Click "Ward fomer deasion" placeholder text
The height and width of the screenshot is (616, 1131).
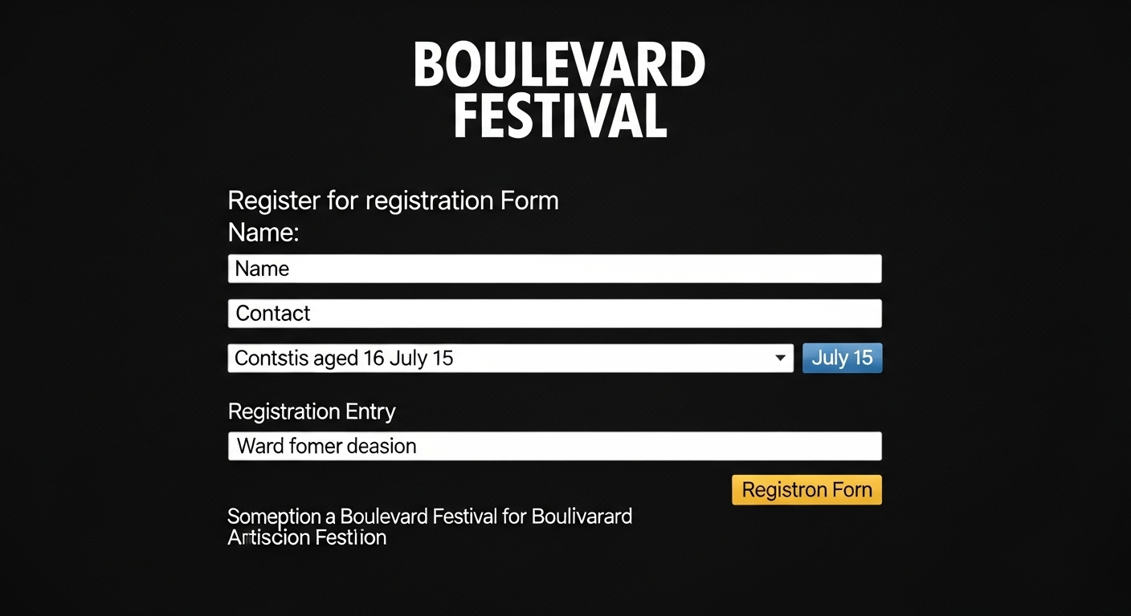[326, 446]
